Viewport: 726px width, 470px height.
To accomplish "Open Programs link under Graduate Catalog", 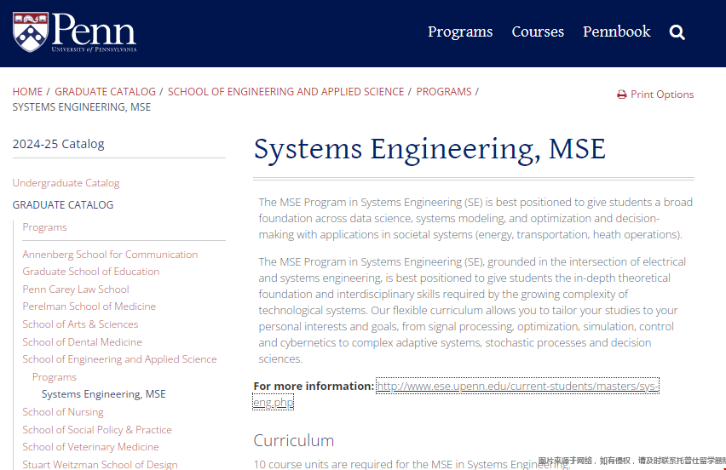I will [44, 227].
